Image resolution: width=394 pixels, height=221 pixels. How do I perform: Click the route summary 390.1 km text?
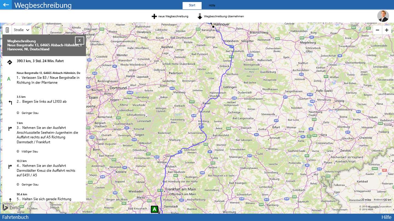pyautogui.click(x=40, y=61)
